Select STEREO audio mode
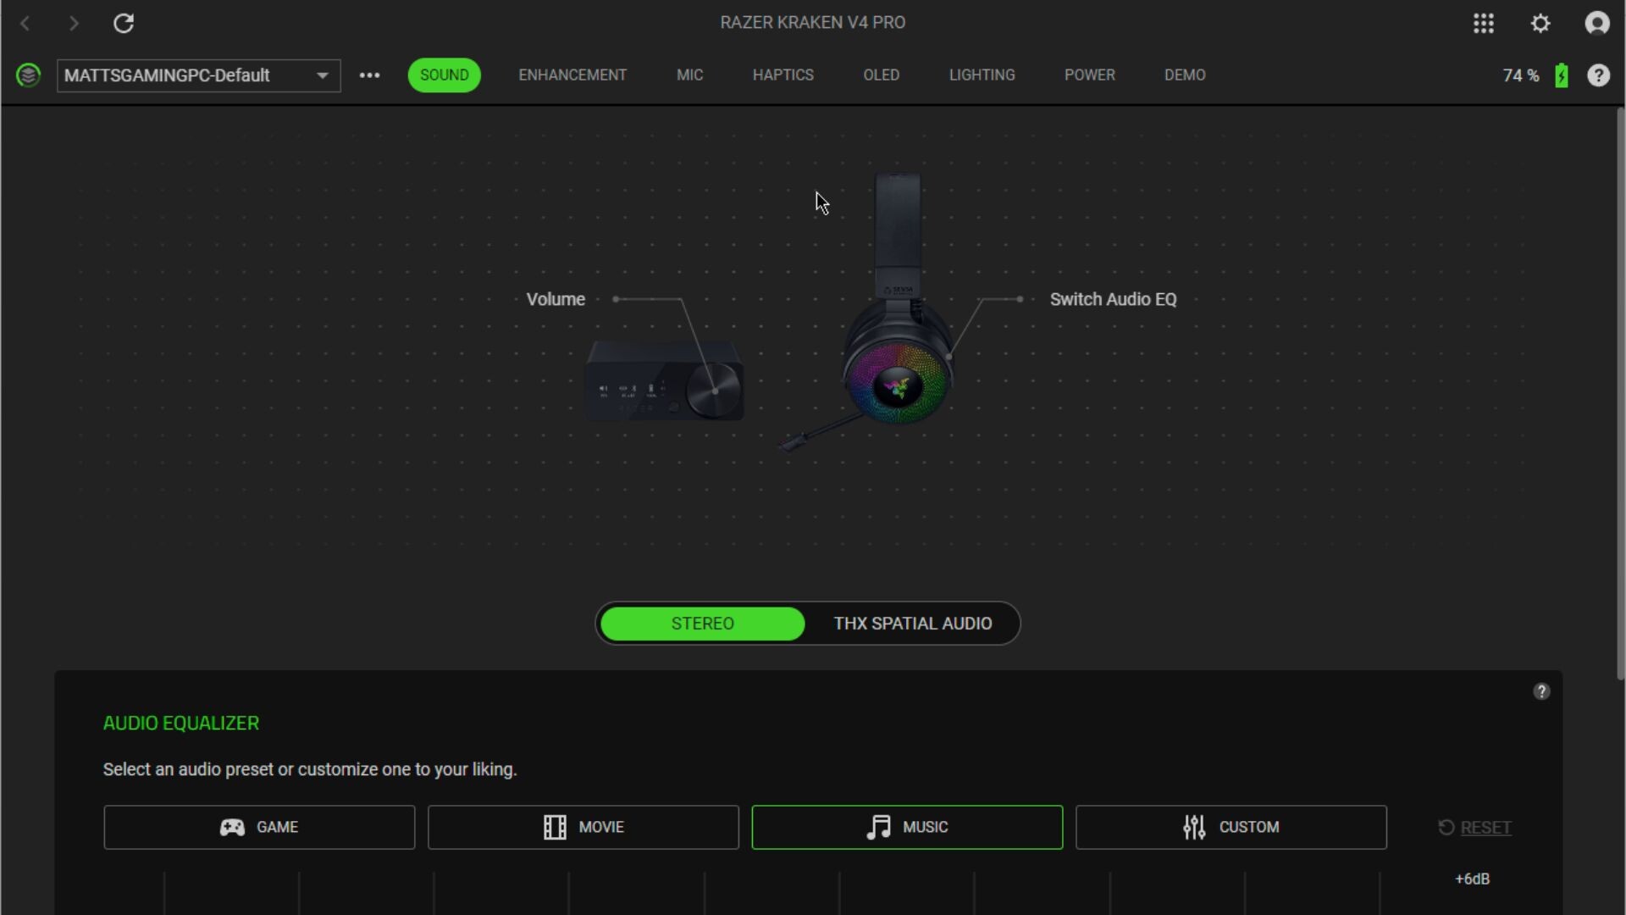 [702, 624]
